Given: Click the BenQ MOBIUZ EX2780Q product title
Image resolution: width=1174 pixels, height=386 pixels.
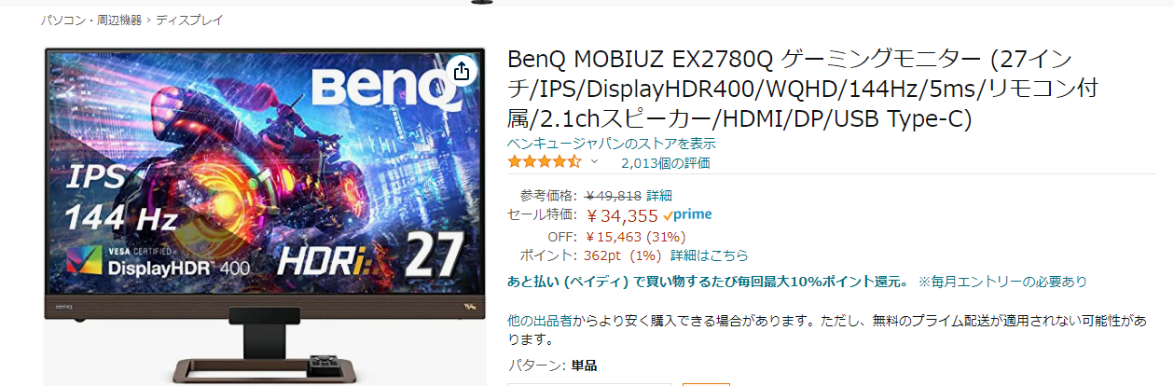Looking at the screenshot, I should tap(804, 90).
